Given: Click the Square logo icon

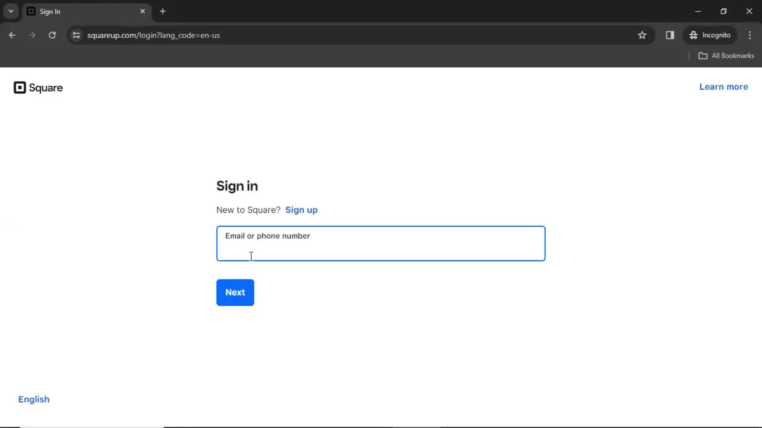Looking at the screenshot, I should (19, 87).
